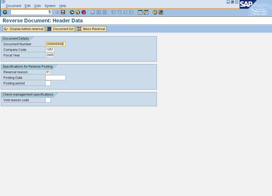Go to Last Page icon

pos(131,12)
